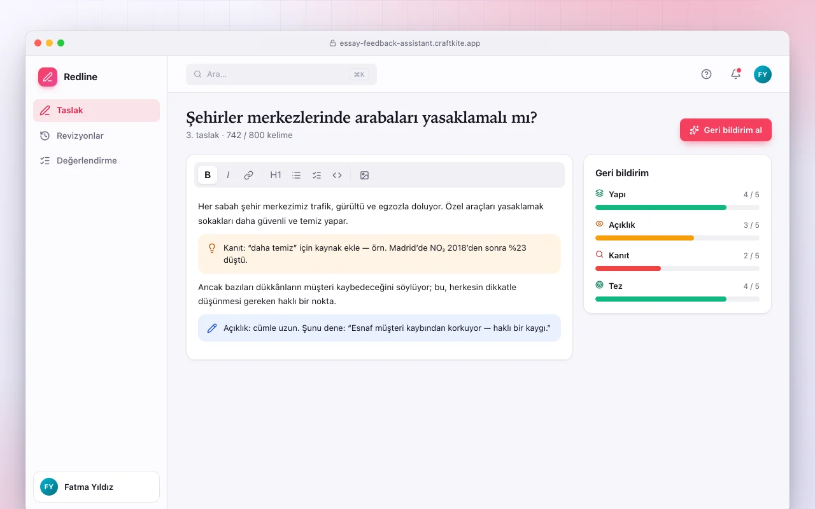This screenshot has height=509, width=815.
Task: Click the Tez target icon
Action: pos(599,285)
